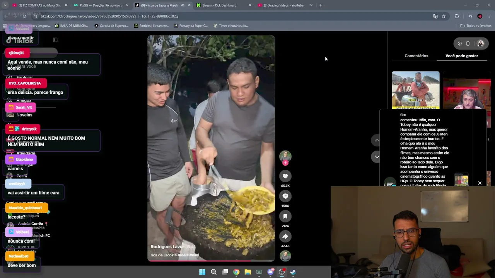Seek on the pink video progress bar
The image size is (495, 278).
211,261
